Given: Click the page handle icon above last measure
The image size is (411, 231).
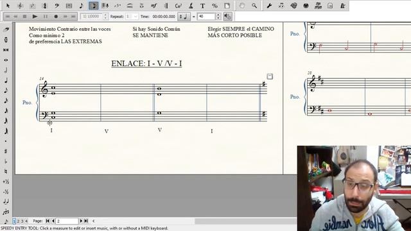Looking at the screenshot, I should point(270,76).
